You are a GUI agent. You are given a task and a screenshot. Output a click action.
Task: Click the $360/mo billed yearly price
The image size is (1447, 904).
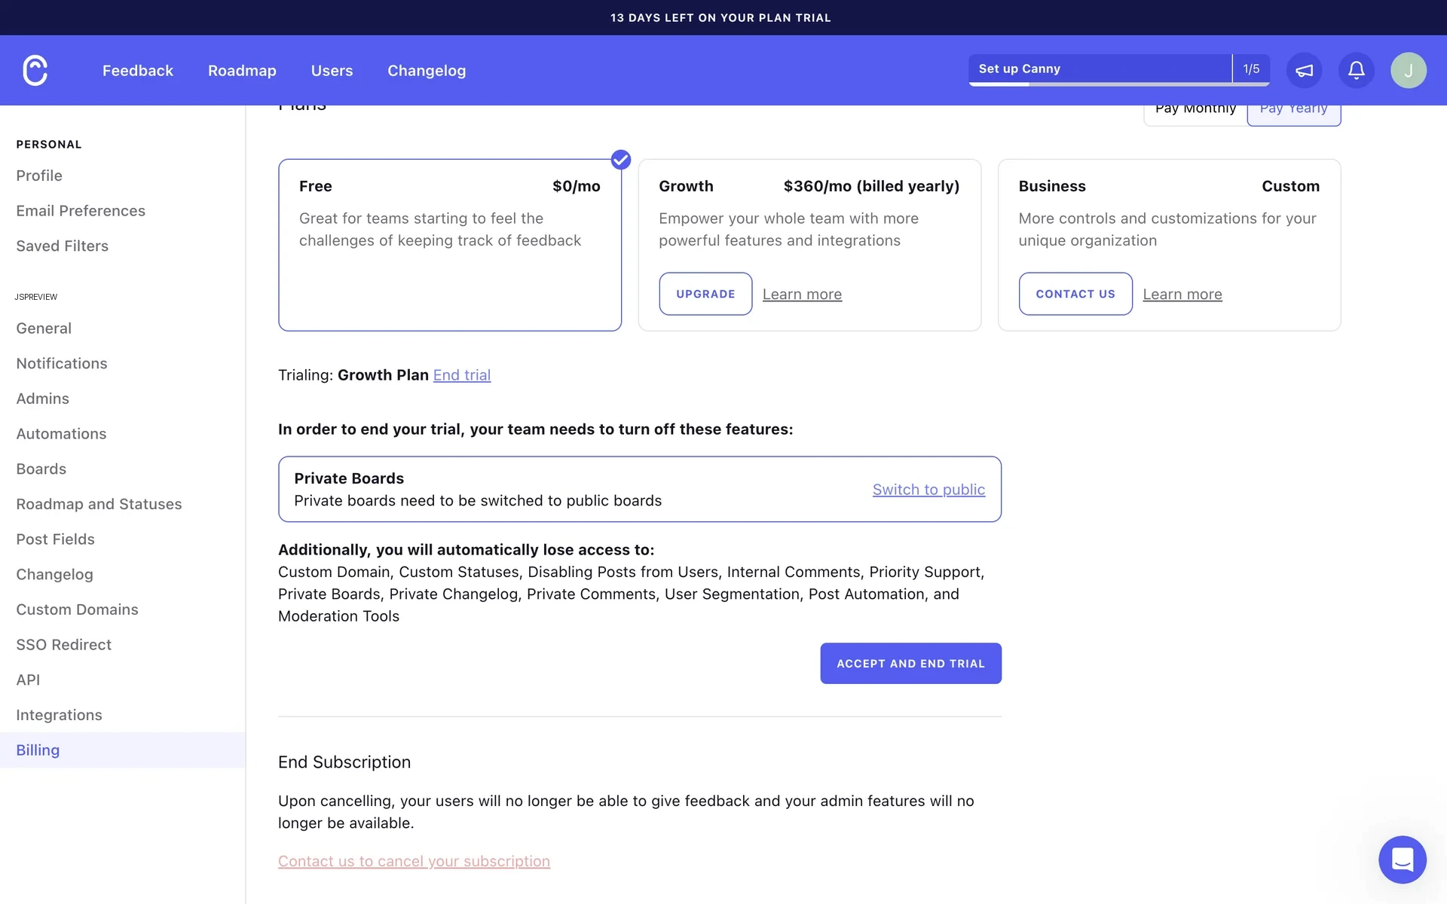pos(871,186)
